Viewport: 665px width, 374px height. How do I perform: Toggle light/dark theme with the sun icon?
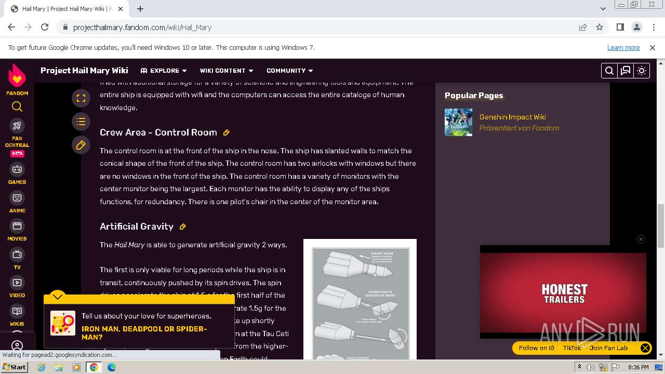[x=642, y=71]
